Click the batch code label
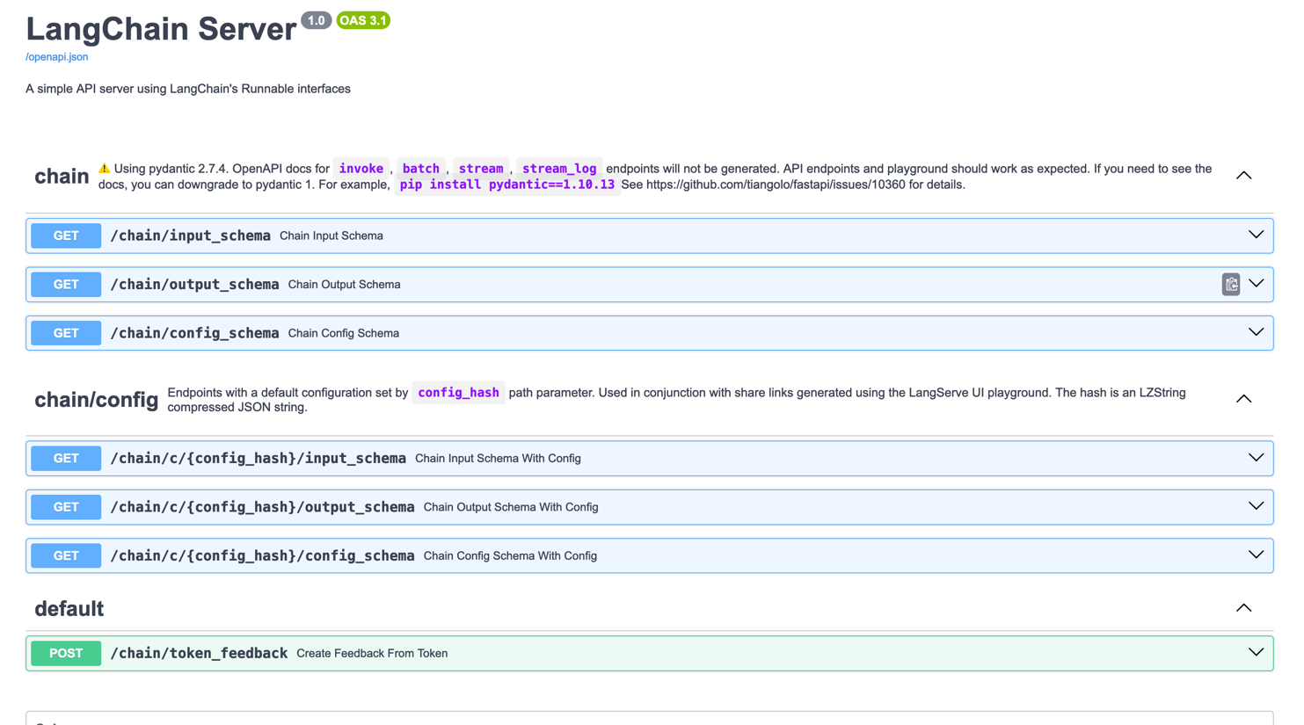Image resolution: width=1304 pixels, height=725 pixels. pos(421,169)
